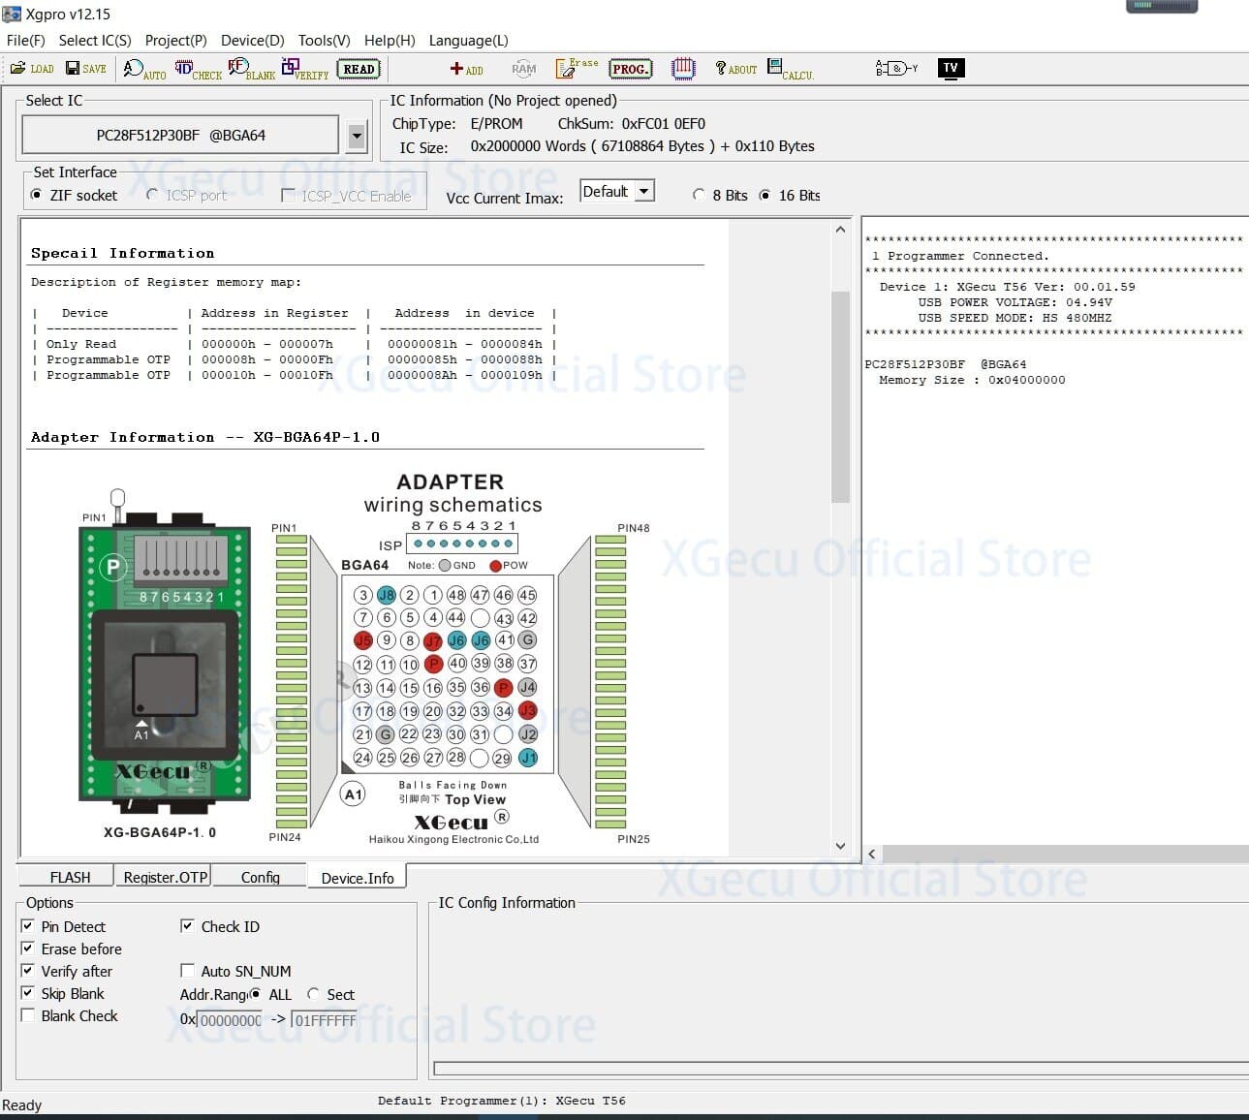1249x1120 pixels.
Task: Click the PC28F512P30BF @BGA64 chip button
Action: pos(180,136)
